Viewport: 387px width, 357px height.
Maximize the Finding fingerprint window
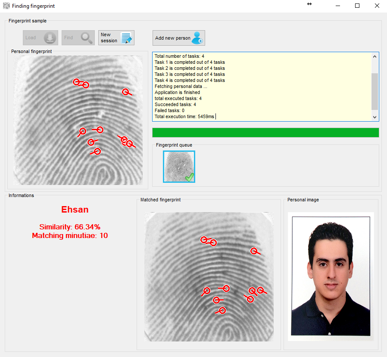pyautogui.click(x=357, y=6)
